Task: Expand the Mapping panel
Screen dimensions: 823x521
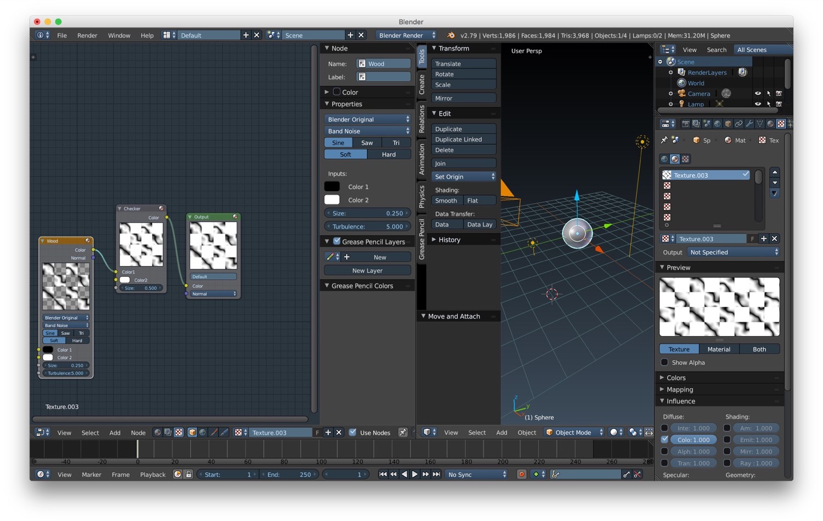Action: 679,389
